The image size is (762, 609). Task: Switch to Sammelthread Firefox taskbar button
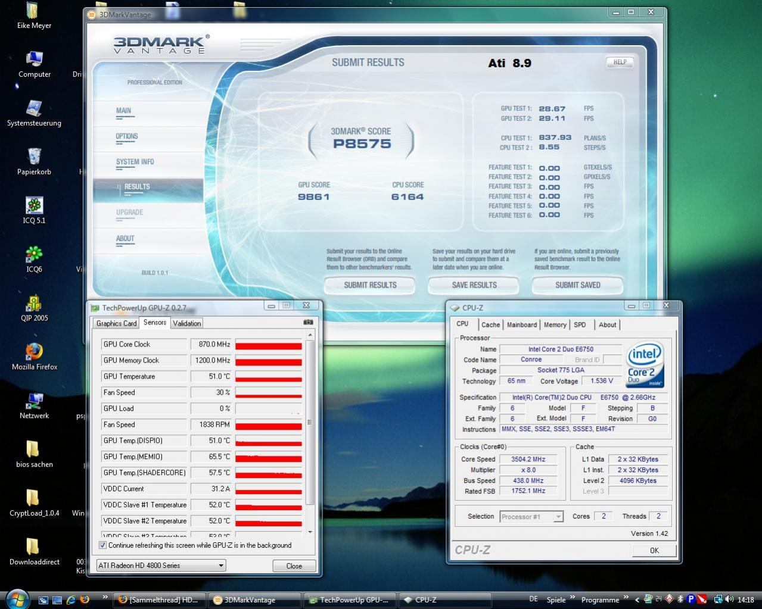pos(159,599)
